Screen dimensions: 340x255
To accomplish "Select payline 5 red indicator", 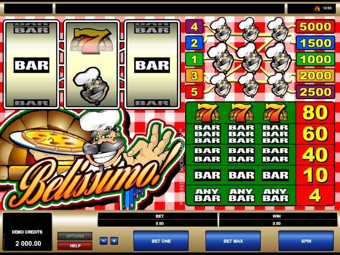I will pos(194,91).
